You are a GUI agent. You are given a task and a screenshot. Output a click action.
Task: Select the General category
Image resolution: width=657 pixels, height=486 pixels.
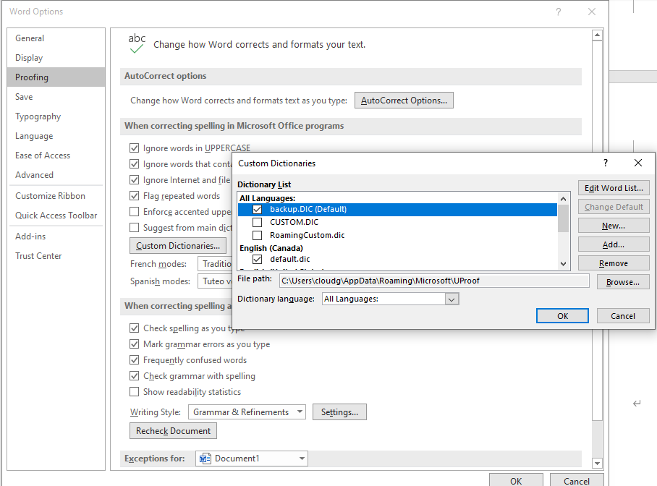click(56, 38)
